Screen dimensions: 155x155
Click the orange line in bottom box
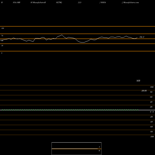point(77,149)
